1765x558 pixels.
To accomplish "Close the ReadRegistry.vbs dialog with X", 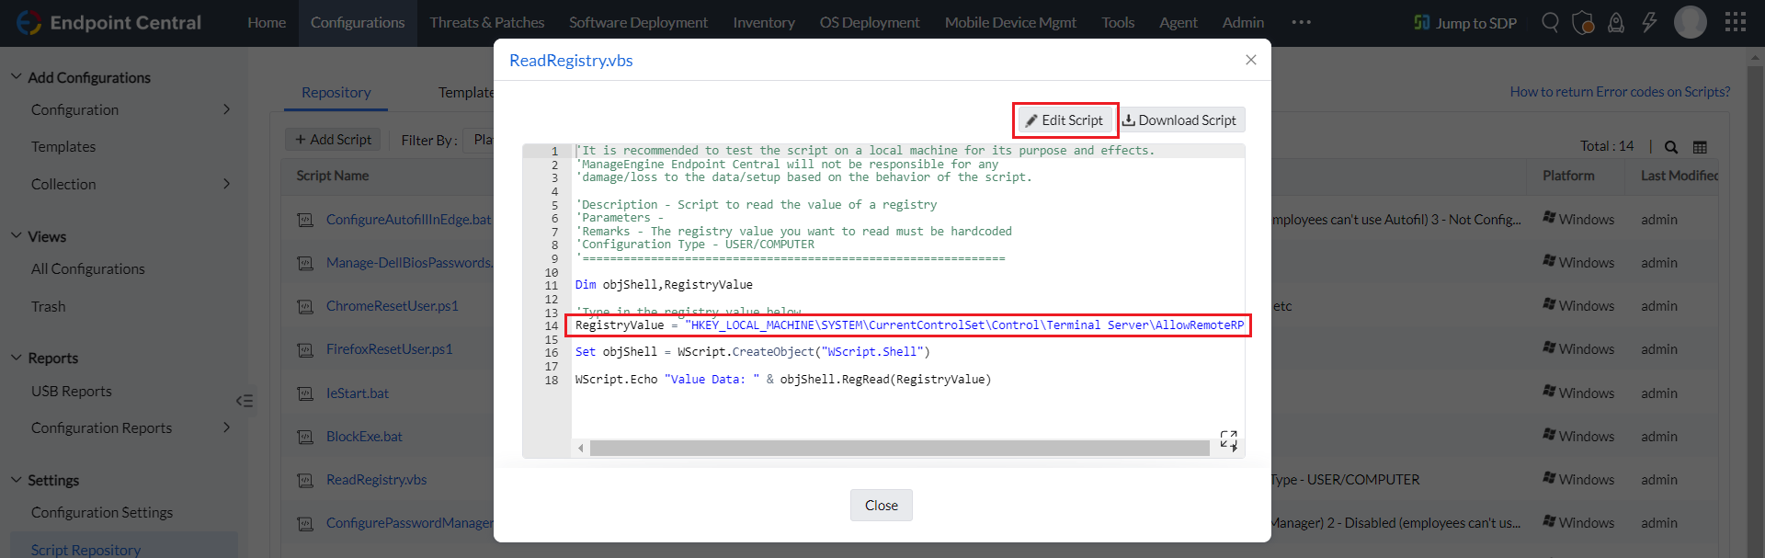I will click(x=1250, y=60).
